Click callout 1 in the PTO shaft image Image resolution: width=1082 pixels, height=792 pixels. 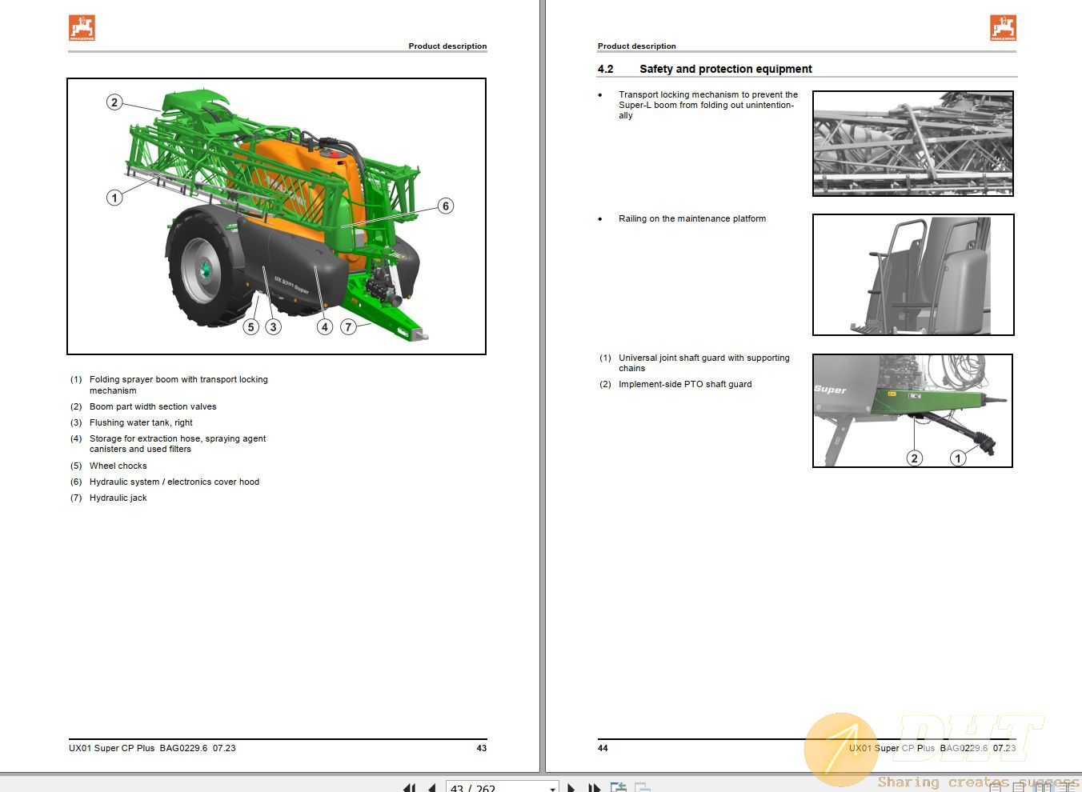(958, 458)
